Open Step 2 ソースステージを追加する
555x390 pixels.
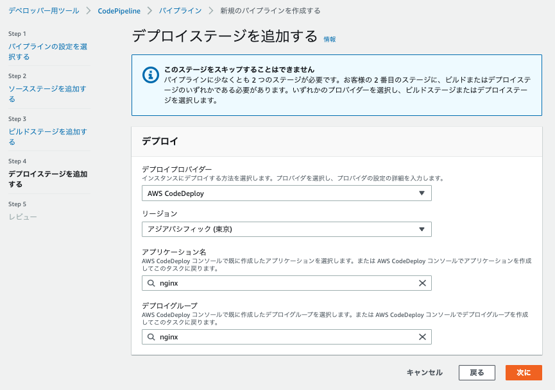point(44,95)
